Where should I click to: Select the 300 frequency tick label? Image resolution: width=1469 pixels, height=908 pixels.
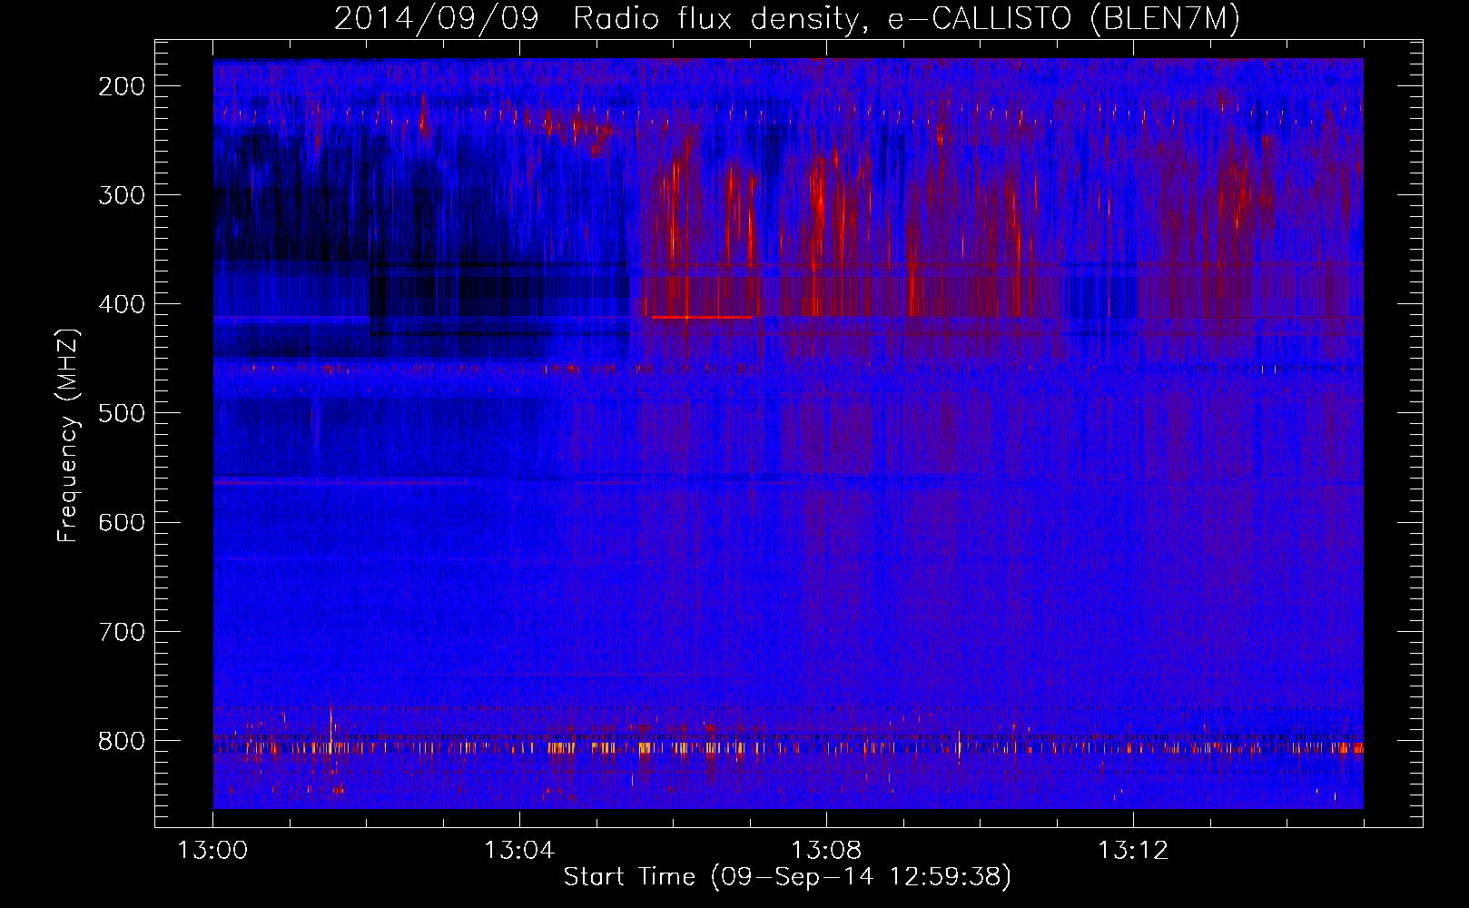click(x=121, y=195)
